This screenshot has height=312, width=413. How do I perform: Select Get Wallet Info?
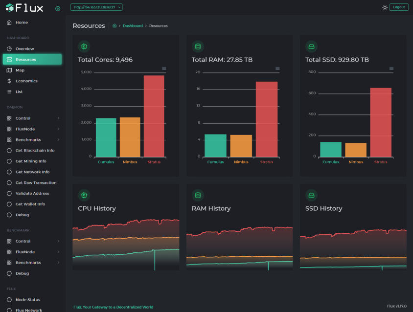coord(32,204)
